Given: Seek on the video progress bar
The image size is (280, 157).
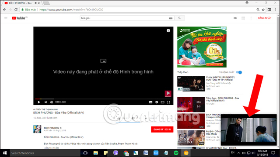Looking at the screenshot, I should coord(103,99).
